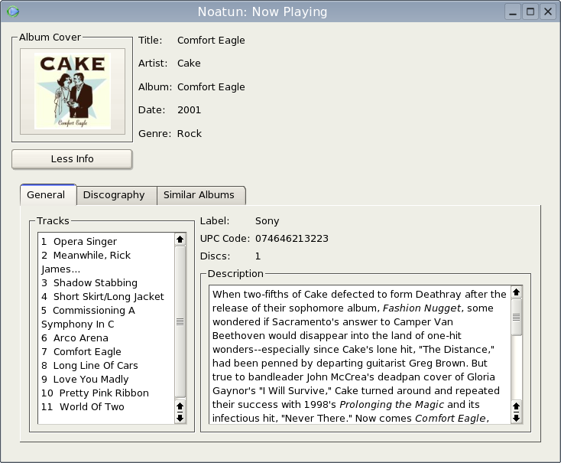Viewport: 561px width, 463px height.
Task: Click the Date value 2001
Action: click(x=190, y=110)
